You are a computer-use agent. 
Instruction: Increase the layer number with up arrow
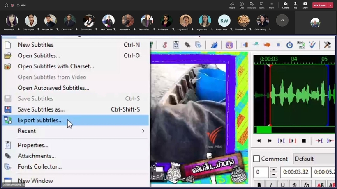(273, 169)
